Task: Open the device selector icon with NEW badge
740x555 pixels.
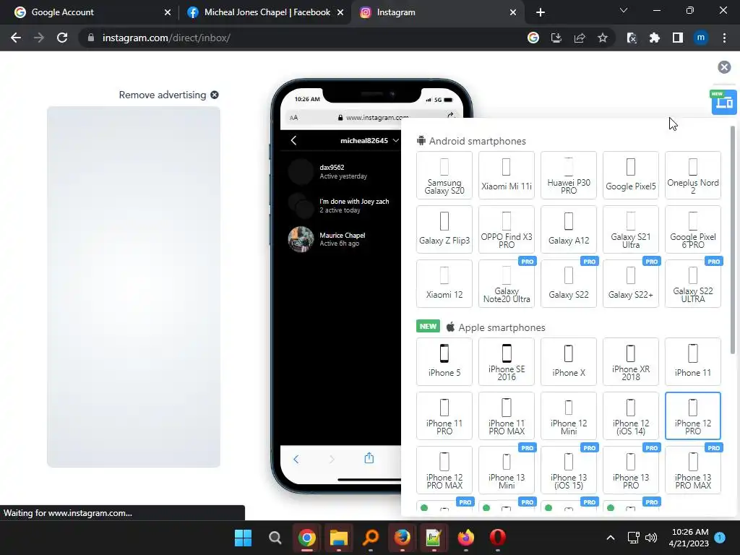Action: (x=723, y=102)
